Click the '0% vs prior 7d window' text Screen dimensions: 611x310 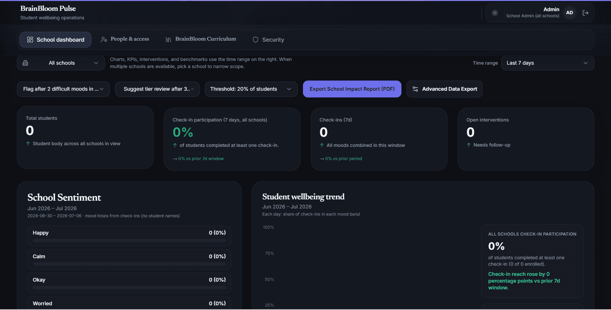201,159
